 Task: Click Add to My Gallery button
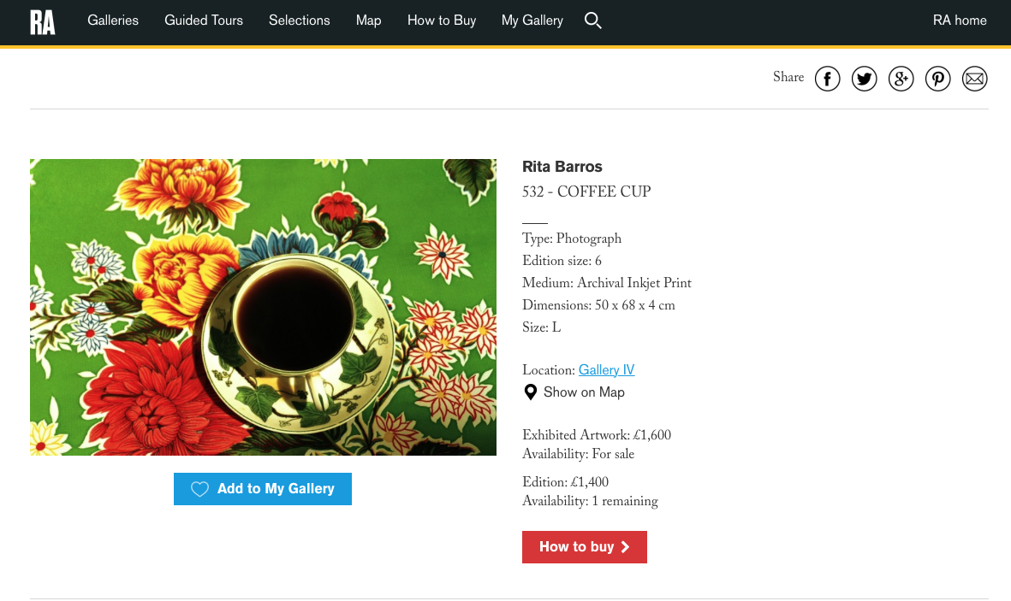tap(263, 489)
